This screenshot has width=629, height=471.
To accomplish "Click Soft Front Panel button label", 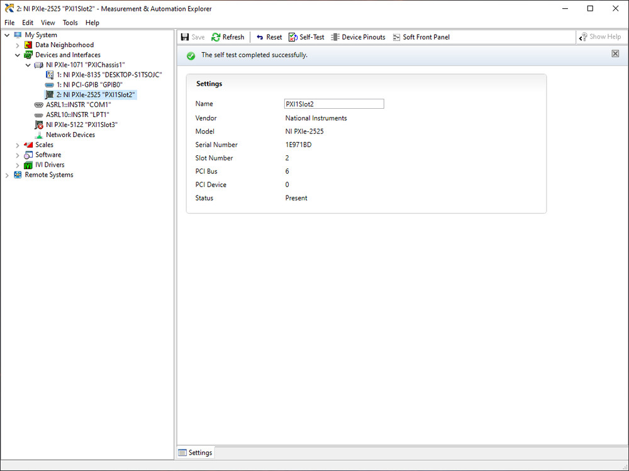I will [x=426, y=37].
